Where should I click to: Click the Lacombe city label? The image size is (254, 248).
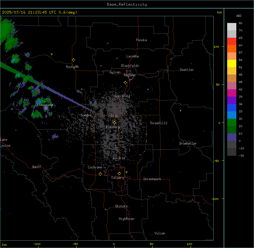click(133, 56)
